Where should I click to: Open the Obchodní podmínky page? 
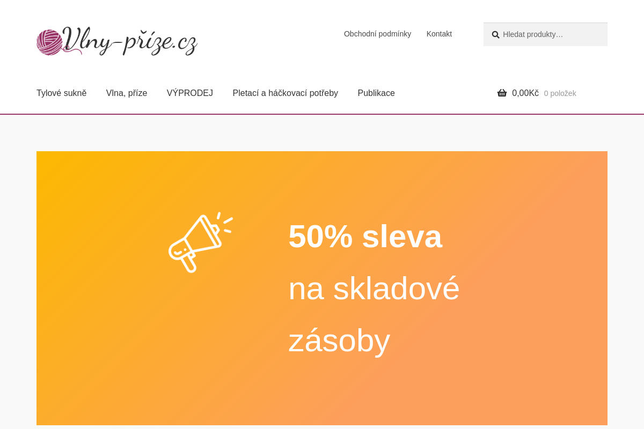pyautogui.click(x=377, y=34)
